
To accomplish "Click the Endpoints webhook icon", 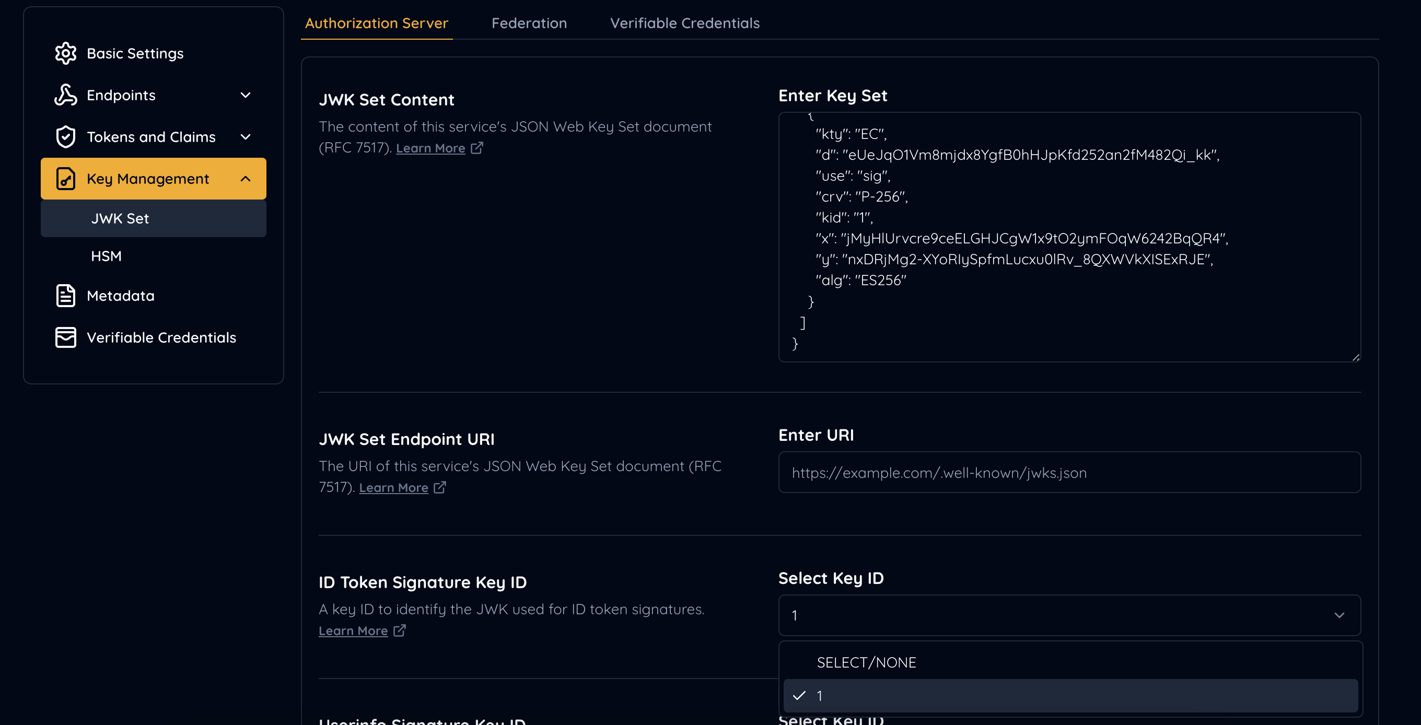I will [x=66, y=96].
